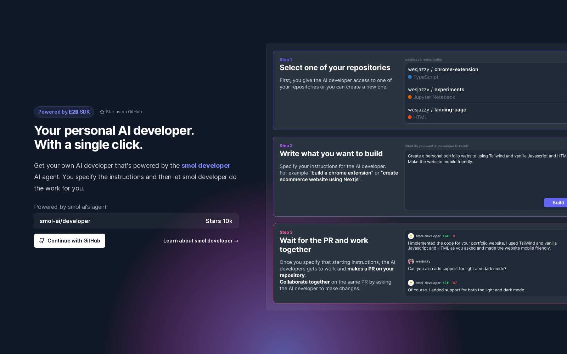Click the Your personal AI developer headline
Screen dimensions: 567x354
pyautogui.click(x=114, y=138)
